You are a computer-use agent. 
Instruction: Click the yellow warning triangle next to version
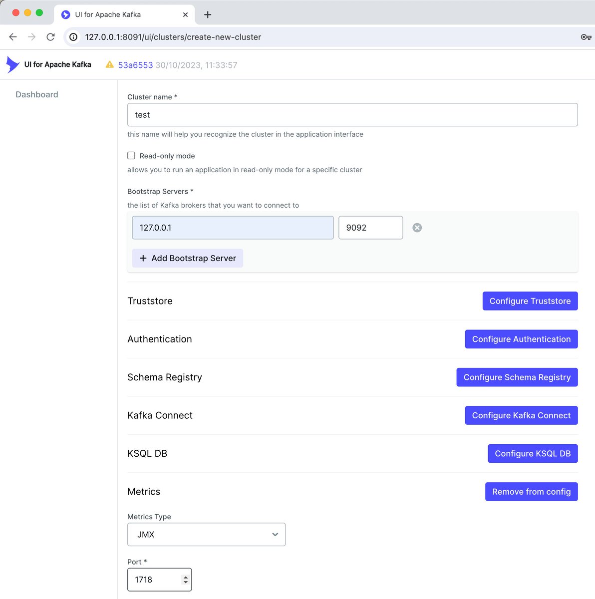(109, 64)
